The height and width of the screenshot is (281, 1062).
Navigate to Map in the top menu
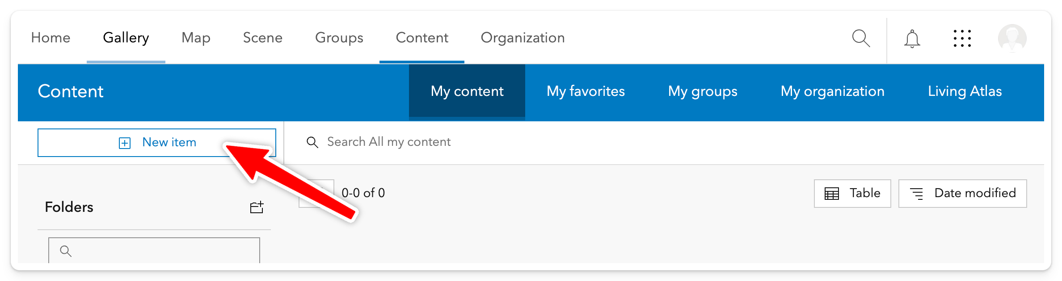click(x=196, y=38)
